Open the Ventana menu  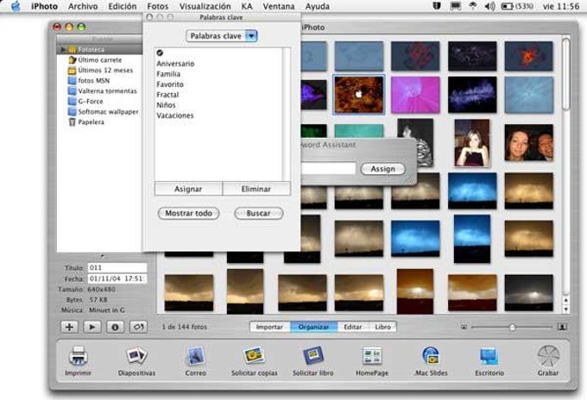click(x=279, y=6)
